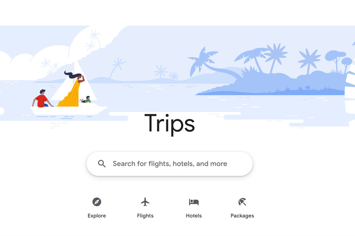Viewport: 355px width, 236px height.
Task: Click the woman in the yellow dress
Action: [x=71, y=89]
